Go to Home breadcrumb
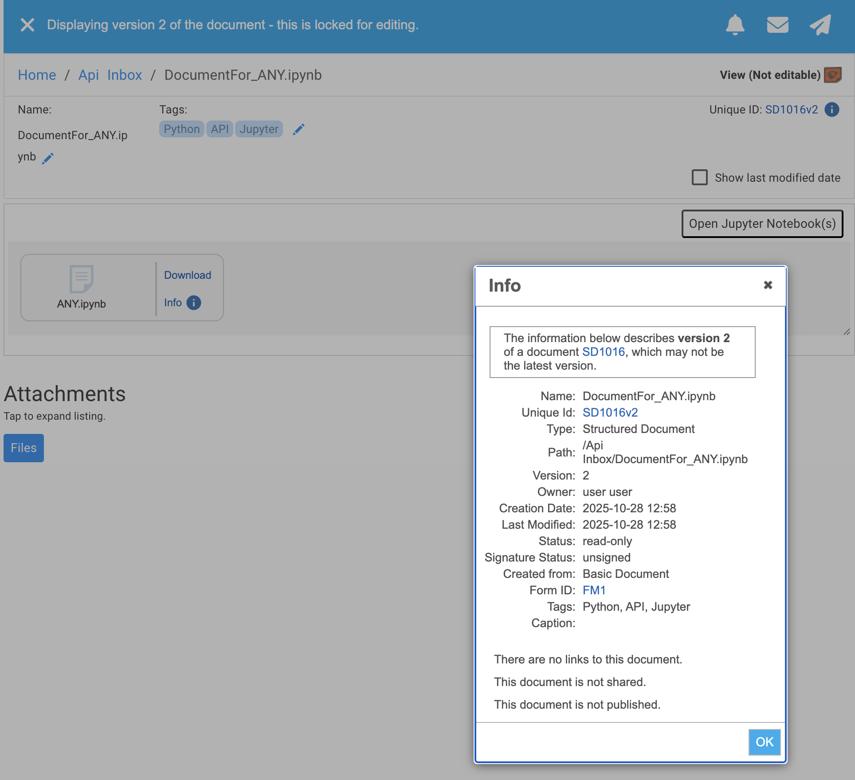 pyautogui.click(x=37, y=75)
